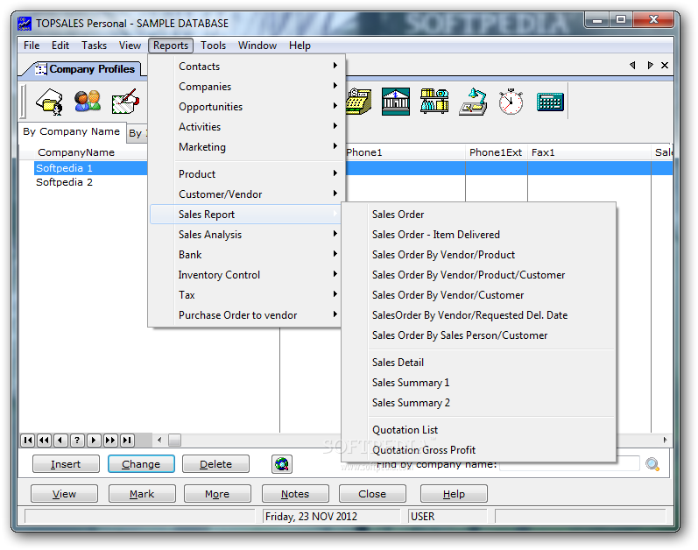The image size is (698, 550).
Task: Expand the Bank reports submenu
Action: (247, 255)
